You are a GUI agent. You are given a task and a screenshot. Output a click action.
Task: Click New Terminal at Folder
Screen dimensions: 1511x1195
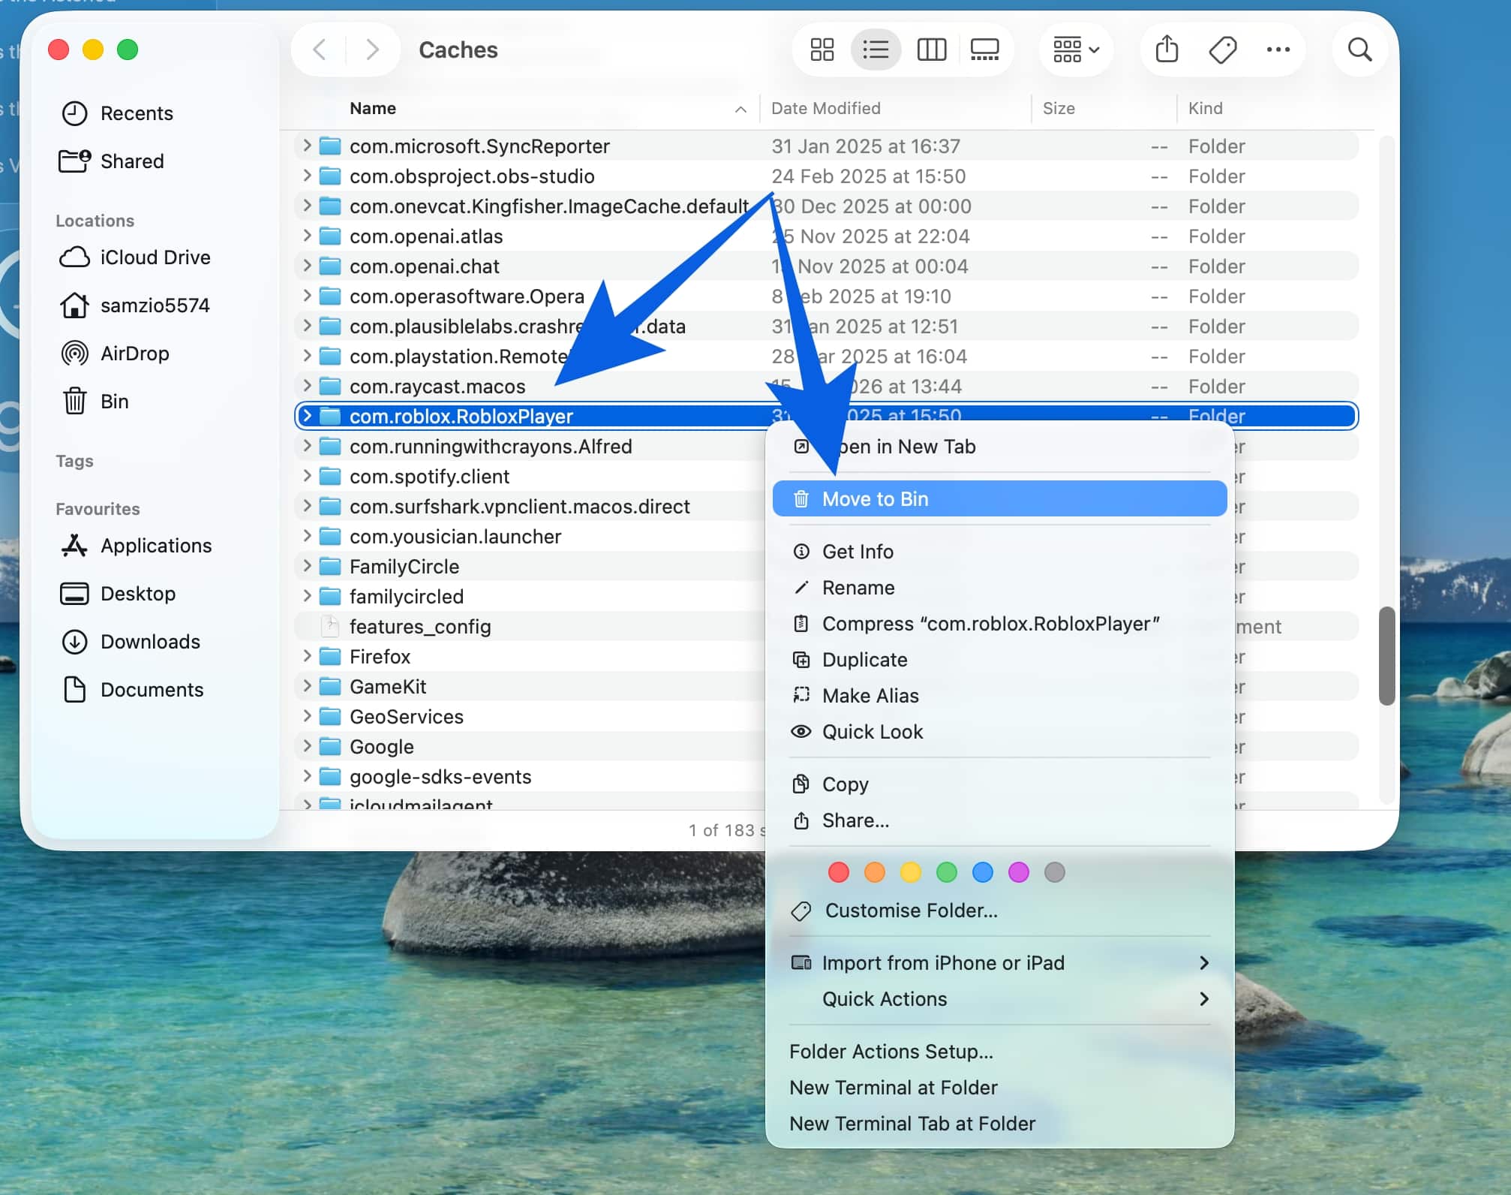point(893,1087)
